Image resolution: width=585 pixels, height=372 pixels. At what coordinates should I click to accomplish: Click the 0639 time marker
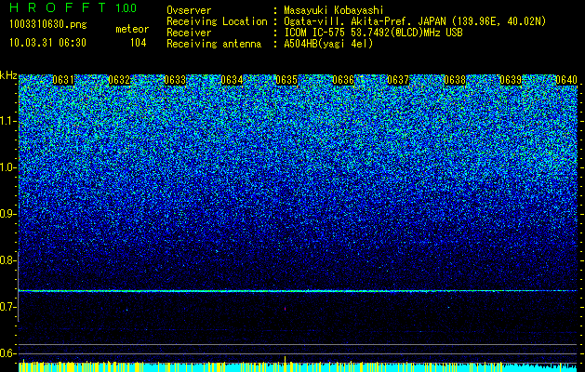tap(511, 80)
